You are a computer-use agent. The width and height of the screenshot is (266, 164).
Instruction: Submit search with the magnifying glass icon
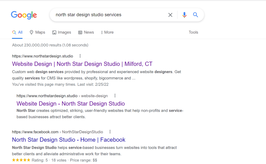195,15
